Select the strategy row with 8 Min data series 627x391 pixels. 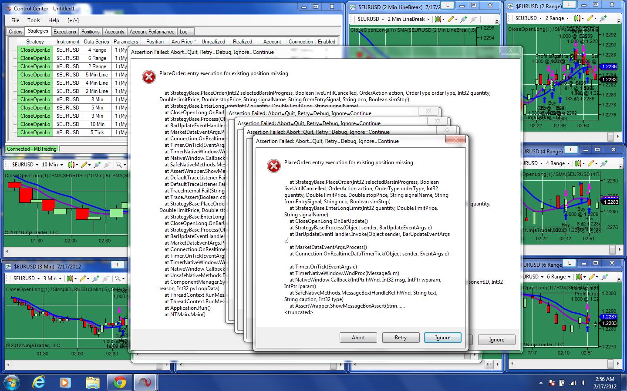pos(73,99)
